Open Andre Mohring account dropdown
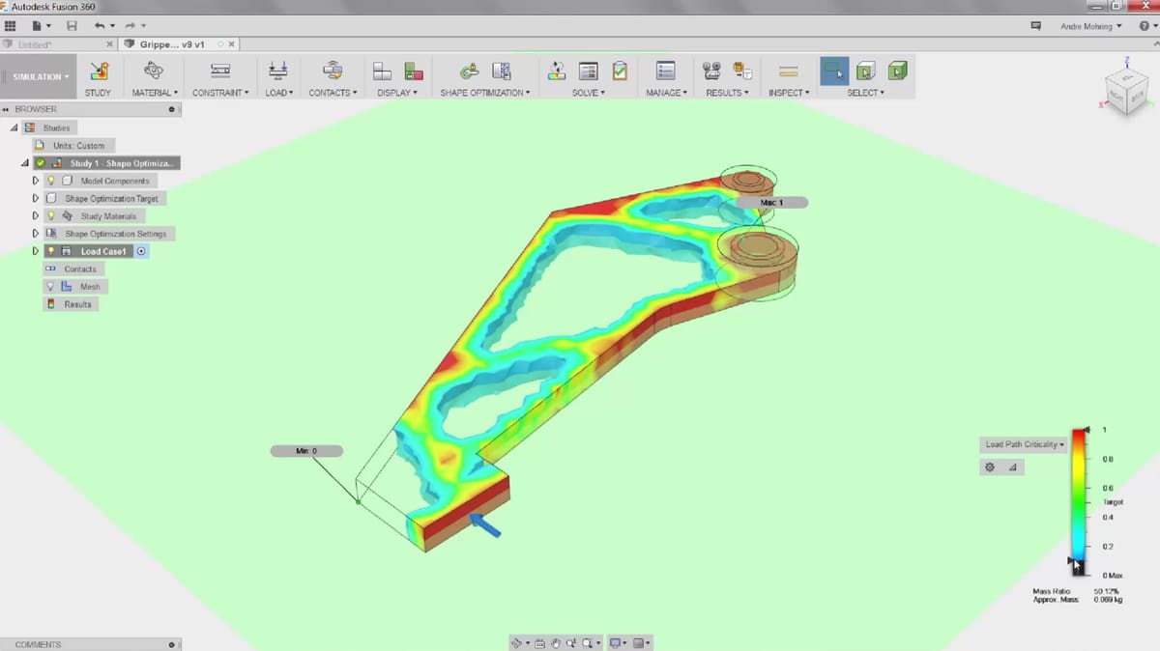1160x651 pixels. tap(1090, 26)
